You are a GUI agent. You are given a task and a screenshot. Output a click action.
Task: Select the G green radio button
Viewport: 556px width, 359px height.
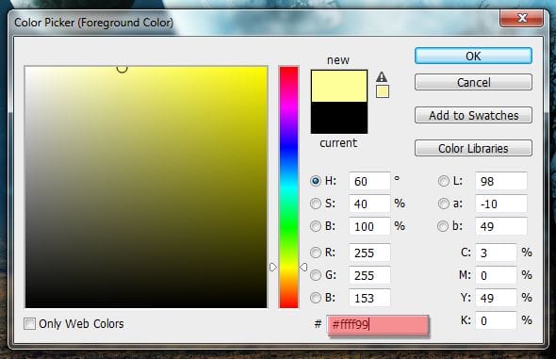pos(316,275)
